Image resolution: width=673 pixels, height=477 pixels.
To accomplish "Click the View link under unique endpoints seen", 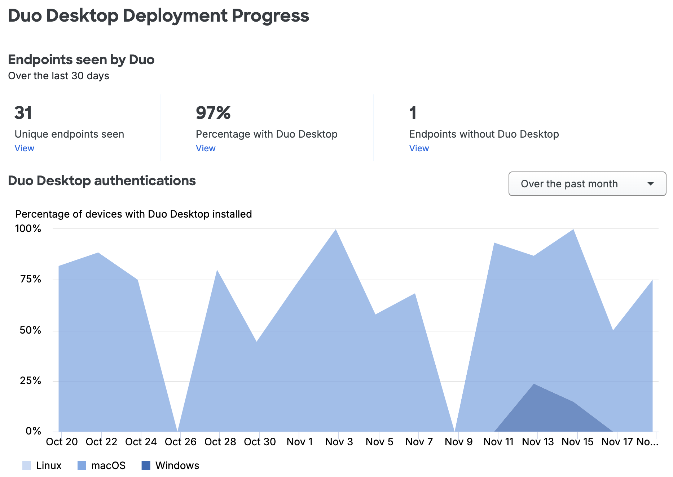I will 24,148.
